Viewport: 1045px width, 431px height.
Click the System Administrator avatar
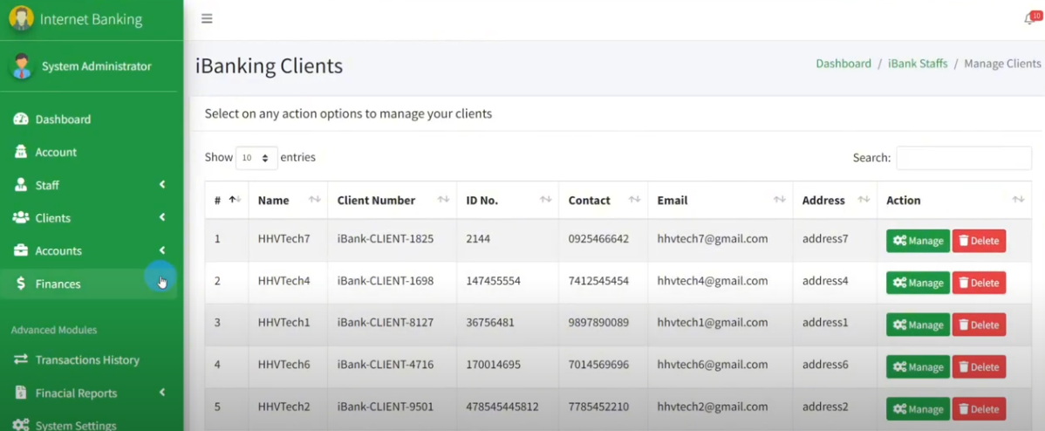coord(22,66)
